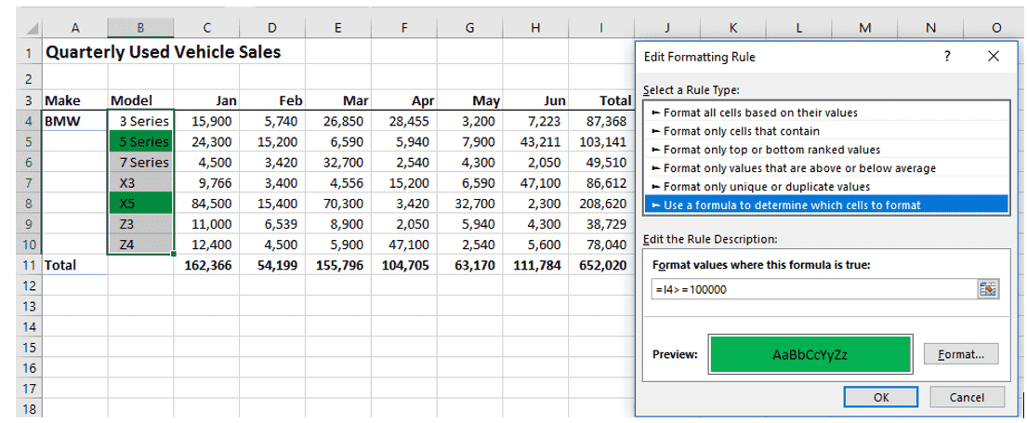Click the 26,850 cell
The width and height of the screenshot is (1027, 423).
tap(338, 121)
